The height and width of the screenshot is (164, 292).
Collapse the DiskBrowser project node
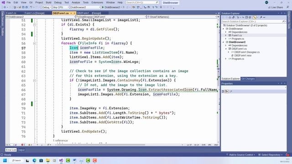[224, 29]
